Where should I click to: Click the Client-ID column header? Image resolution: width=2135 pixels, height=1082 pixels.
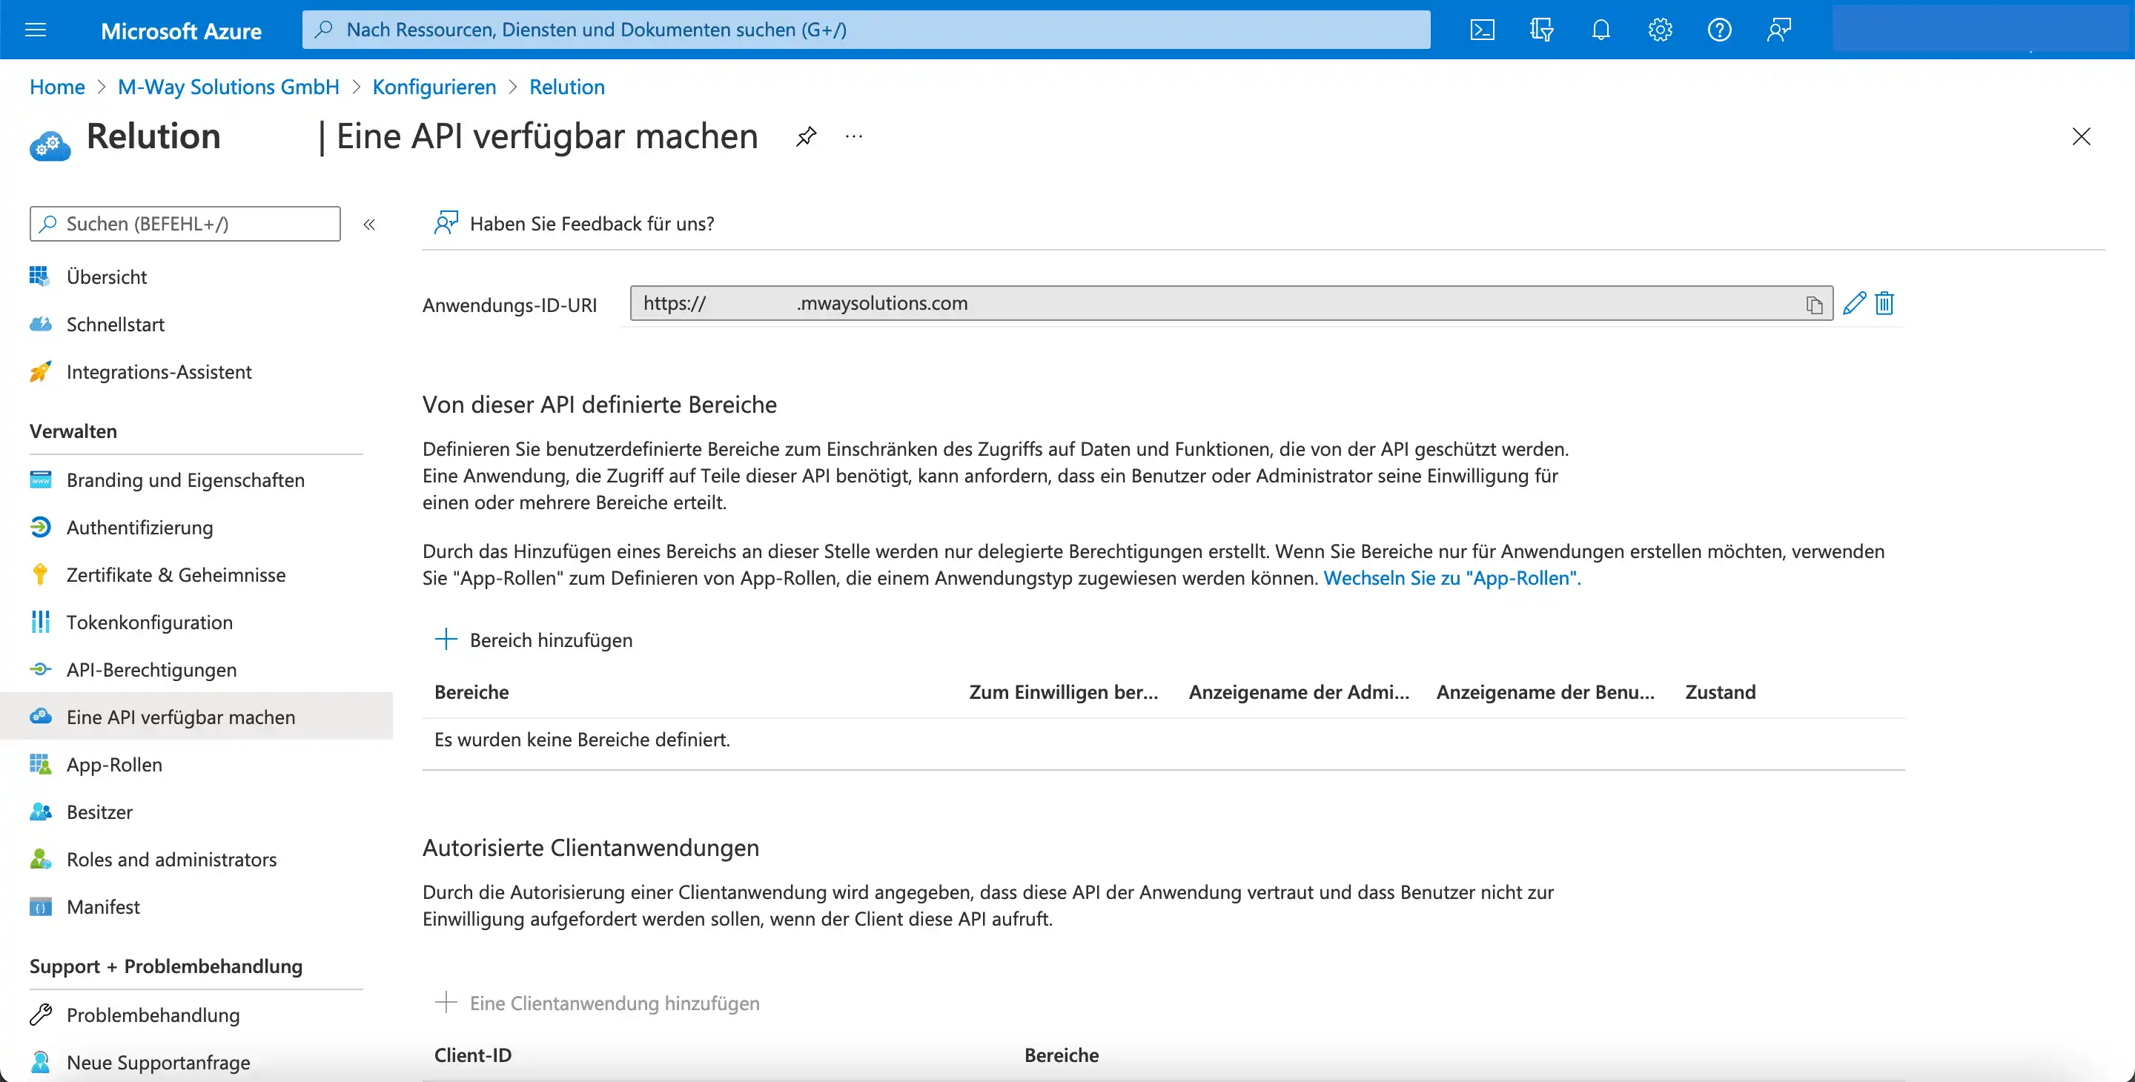click(x=472, y=1055)
